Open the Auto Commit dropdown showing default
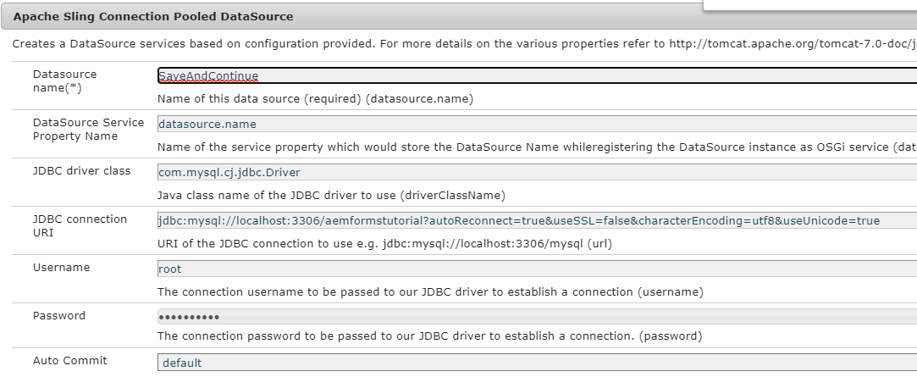This screenshot has height=377, width=917. tap(536, 363)
